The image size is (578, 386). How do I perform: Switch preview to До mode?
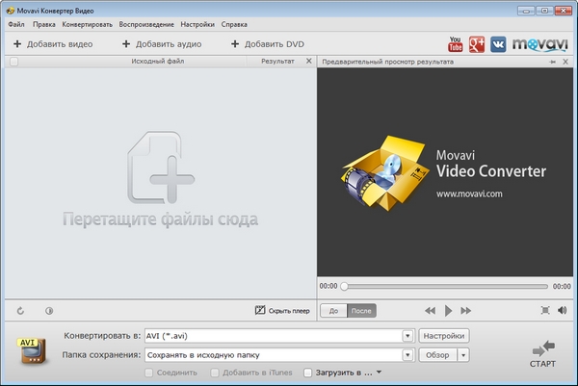[332, 311]
